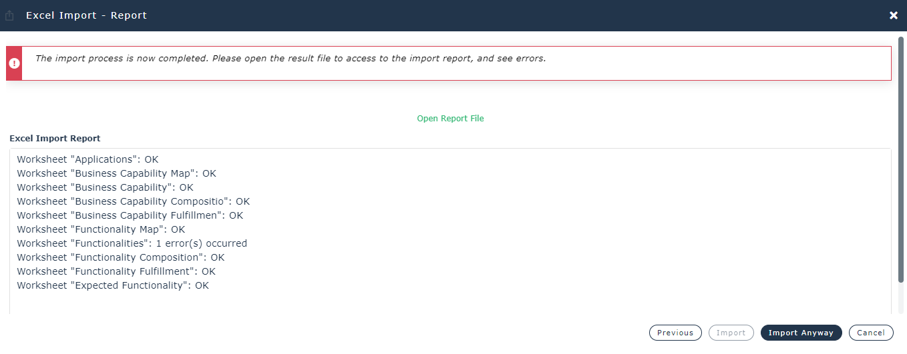The width and height of the screenshot is (907, 354).
Task: Select the "Business Capability Map" worksheet line
Action: pos(116,173)
